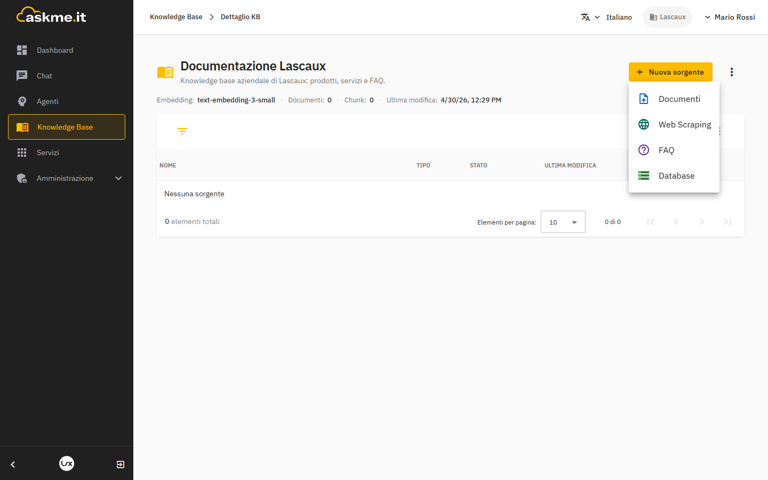The height and width of the screenshot is (480, 768).
Task: Select Web Scraping source option
Action: pos(674,124)
